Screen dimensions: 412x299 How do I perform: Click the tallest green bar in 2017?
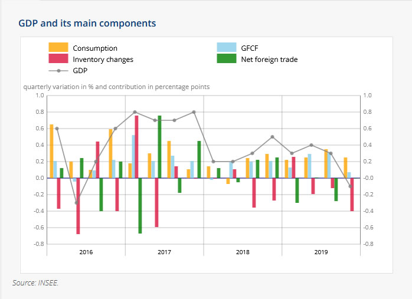click(x=159, y=147)
